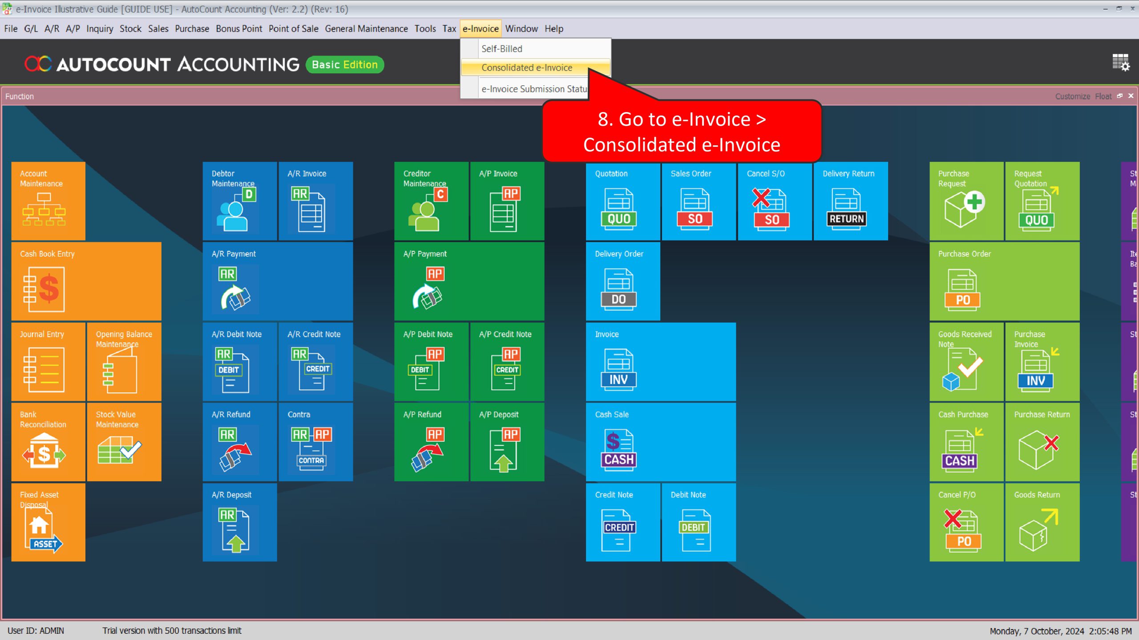Open the Bank Reconciliation tile

click(48, 442)
